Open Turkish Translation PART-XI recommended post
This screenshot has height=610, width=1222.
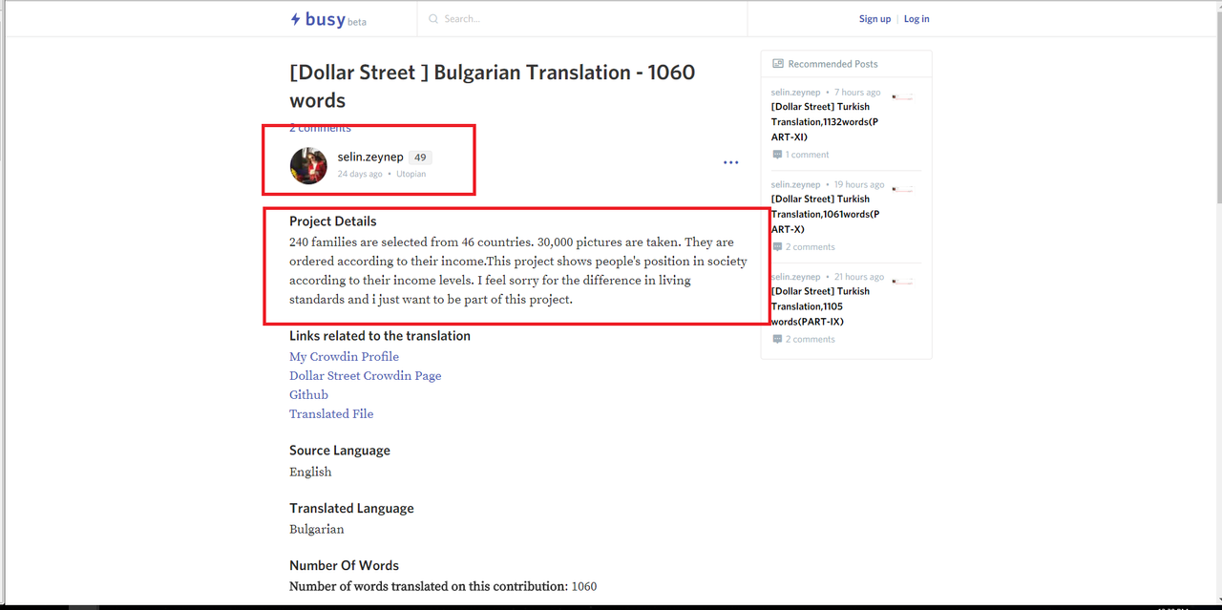[x=824, y=122]
